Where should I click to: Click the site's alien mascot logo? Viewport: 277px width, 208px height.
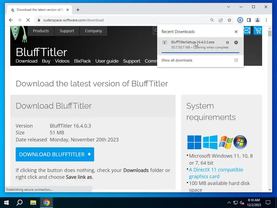coord(19,34)
